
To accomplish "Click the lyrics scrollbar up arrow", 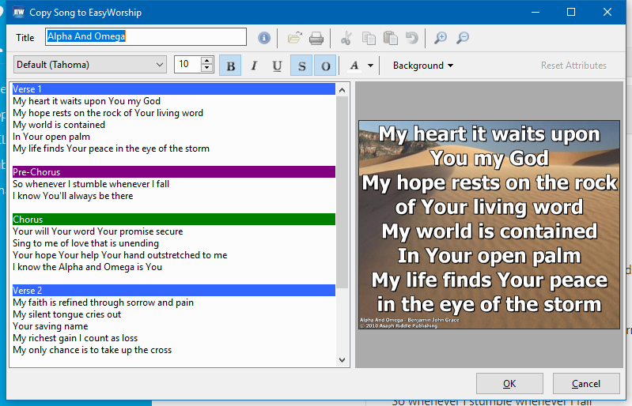I will pyautogui.click(x=342, y=90).
